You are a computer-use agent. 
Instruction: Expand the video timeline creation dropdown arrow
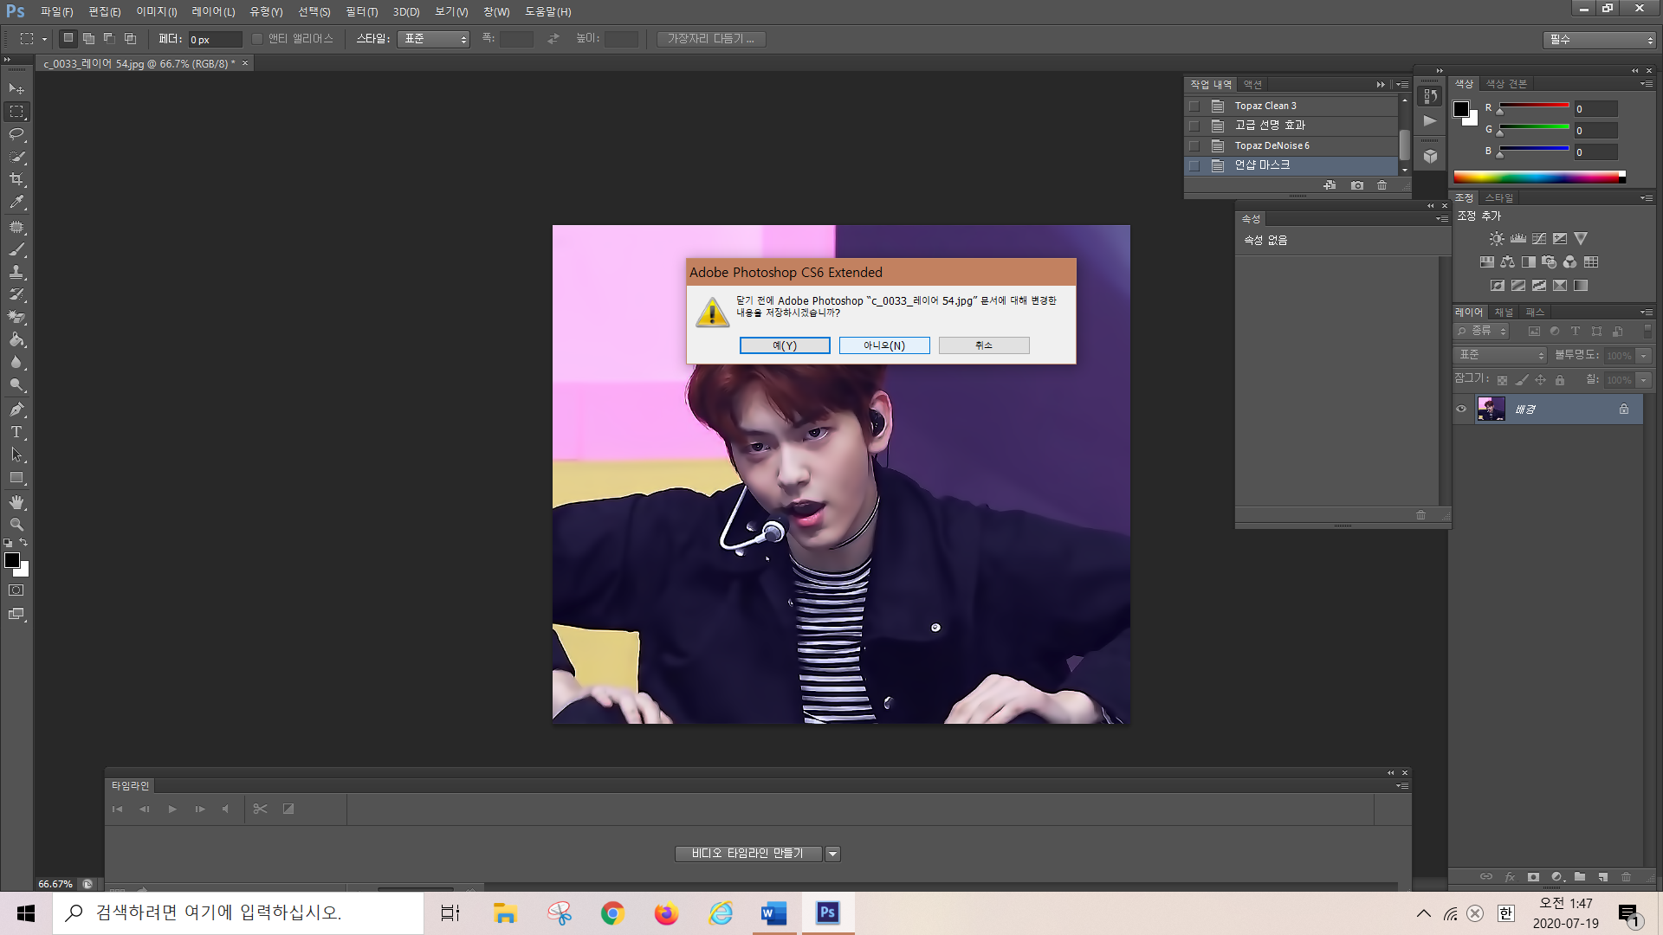(x=832, y=854)
